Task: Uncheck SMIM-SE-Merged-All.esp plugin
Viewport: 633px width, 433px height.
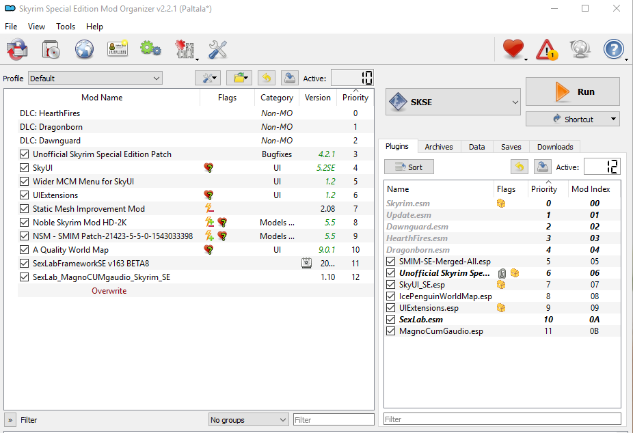Action: click(390, 262)
